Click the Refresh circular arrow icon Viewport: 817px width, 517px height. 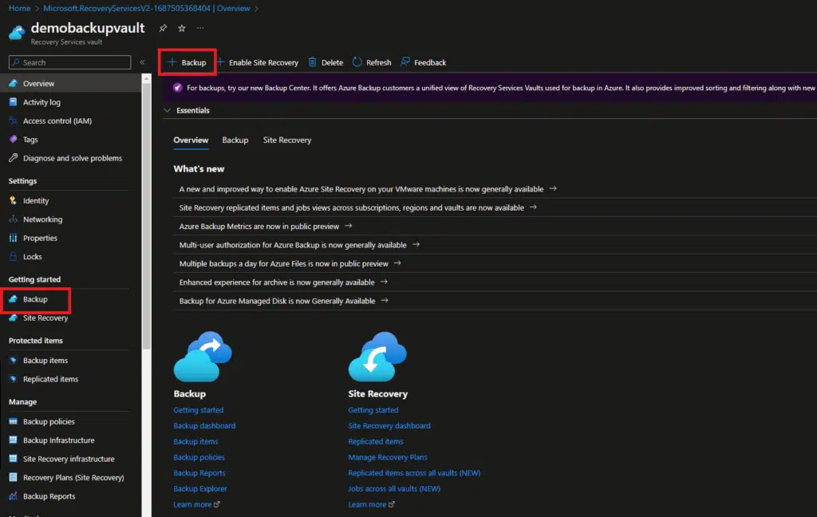(x=357, y=62)
